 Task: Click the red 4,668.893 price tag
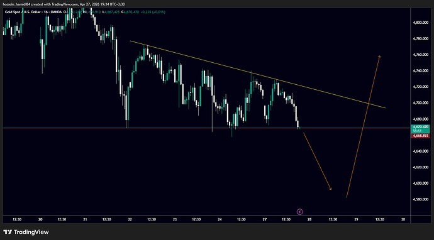click(420, 136)
